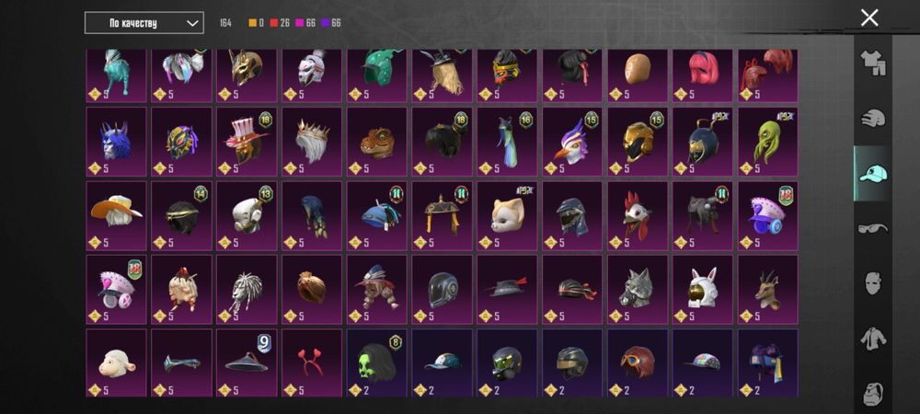The width and height of the screenshot is (920, 414).
Task: Choose the orange dinosaur head item
Action: (x=376, y=142)
